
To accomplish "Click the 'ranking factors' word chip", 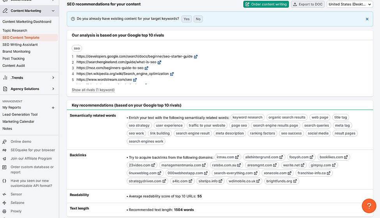I will [262, 133].
